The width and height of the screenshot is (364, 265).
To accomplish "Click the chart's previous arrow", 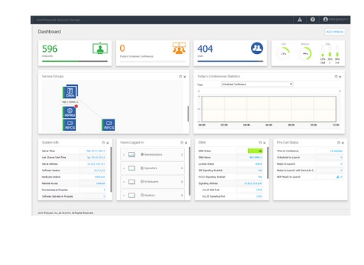I will click(x=199, y=91).
